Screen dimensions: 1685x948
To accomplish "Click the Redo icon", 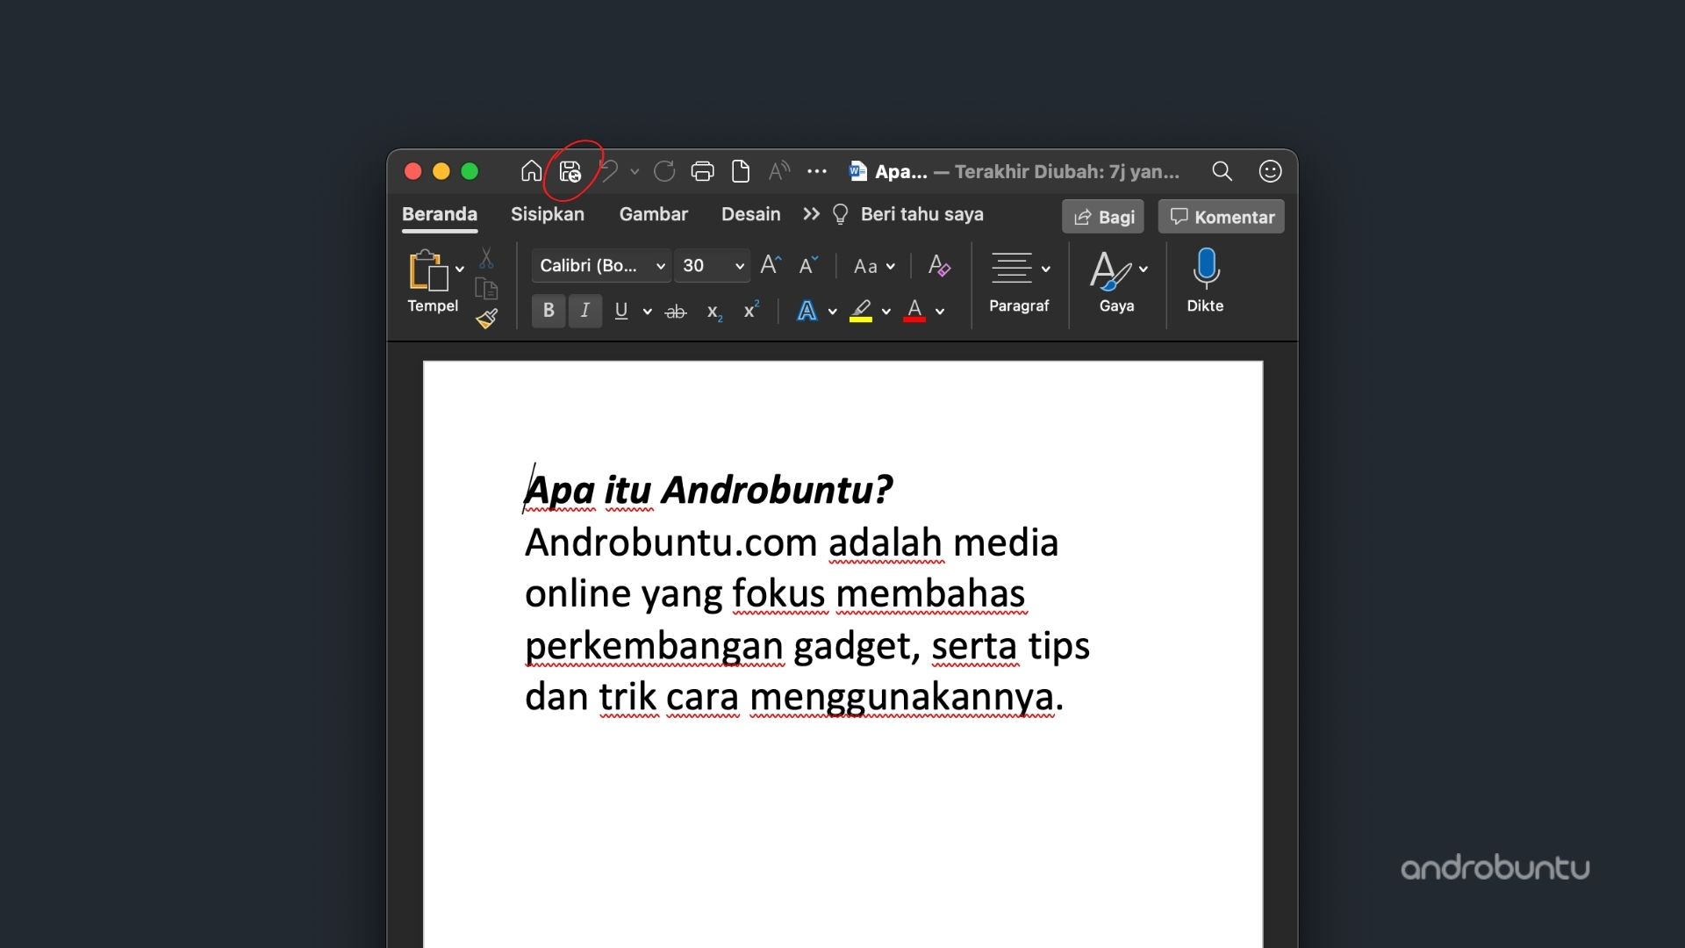I will pos(664,171).
